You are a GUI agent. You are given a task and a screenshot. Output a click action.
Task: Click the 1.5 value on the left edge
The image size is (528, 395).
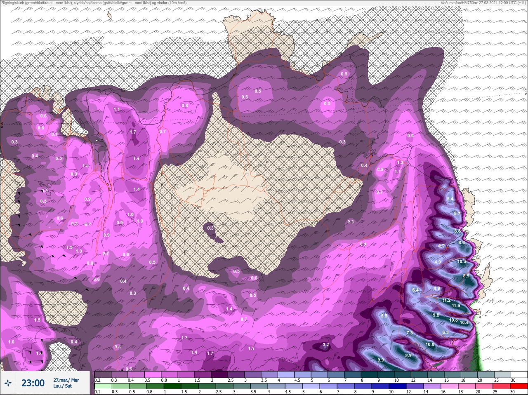pos(37,320)
